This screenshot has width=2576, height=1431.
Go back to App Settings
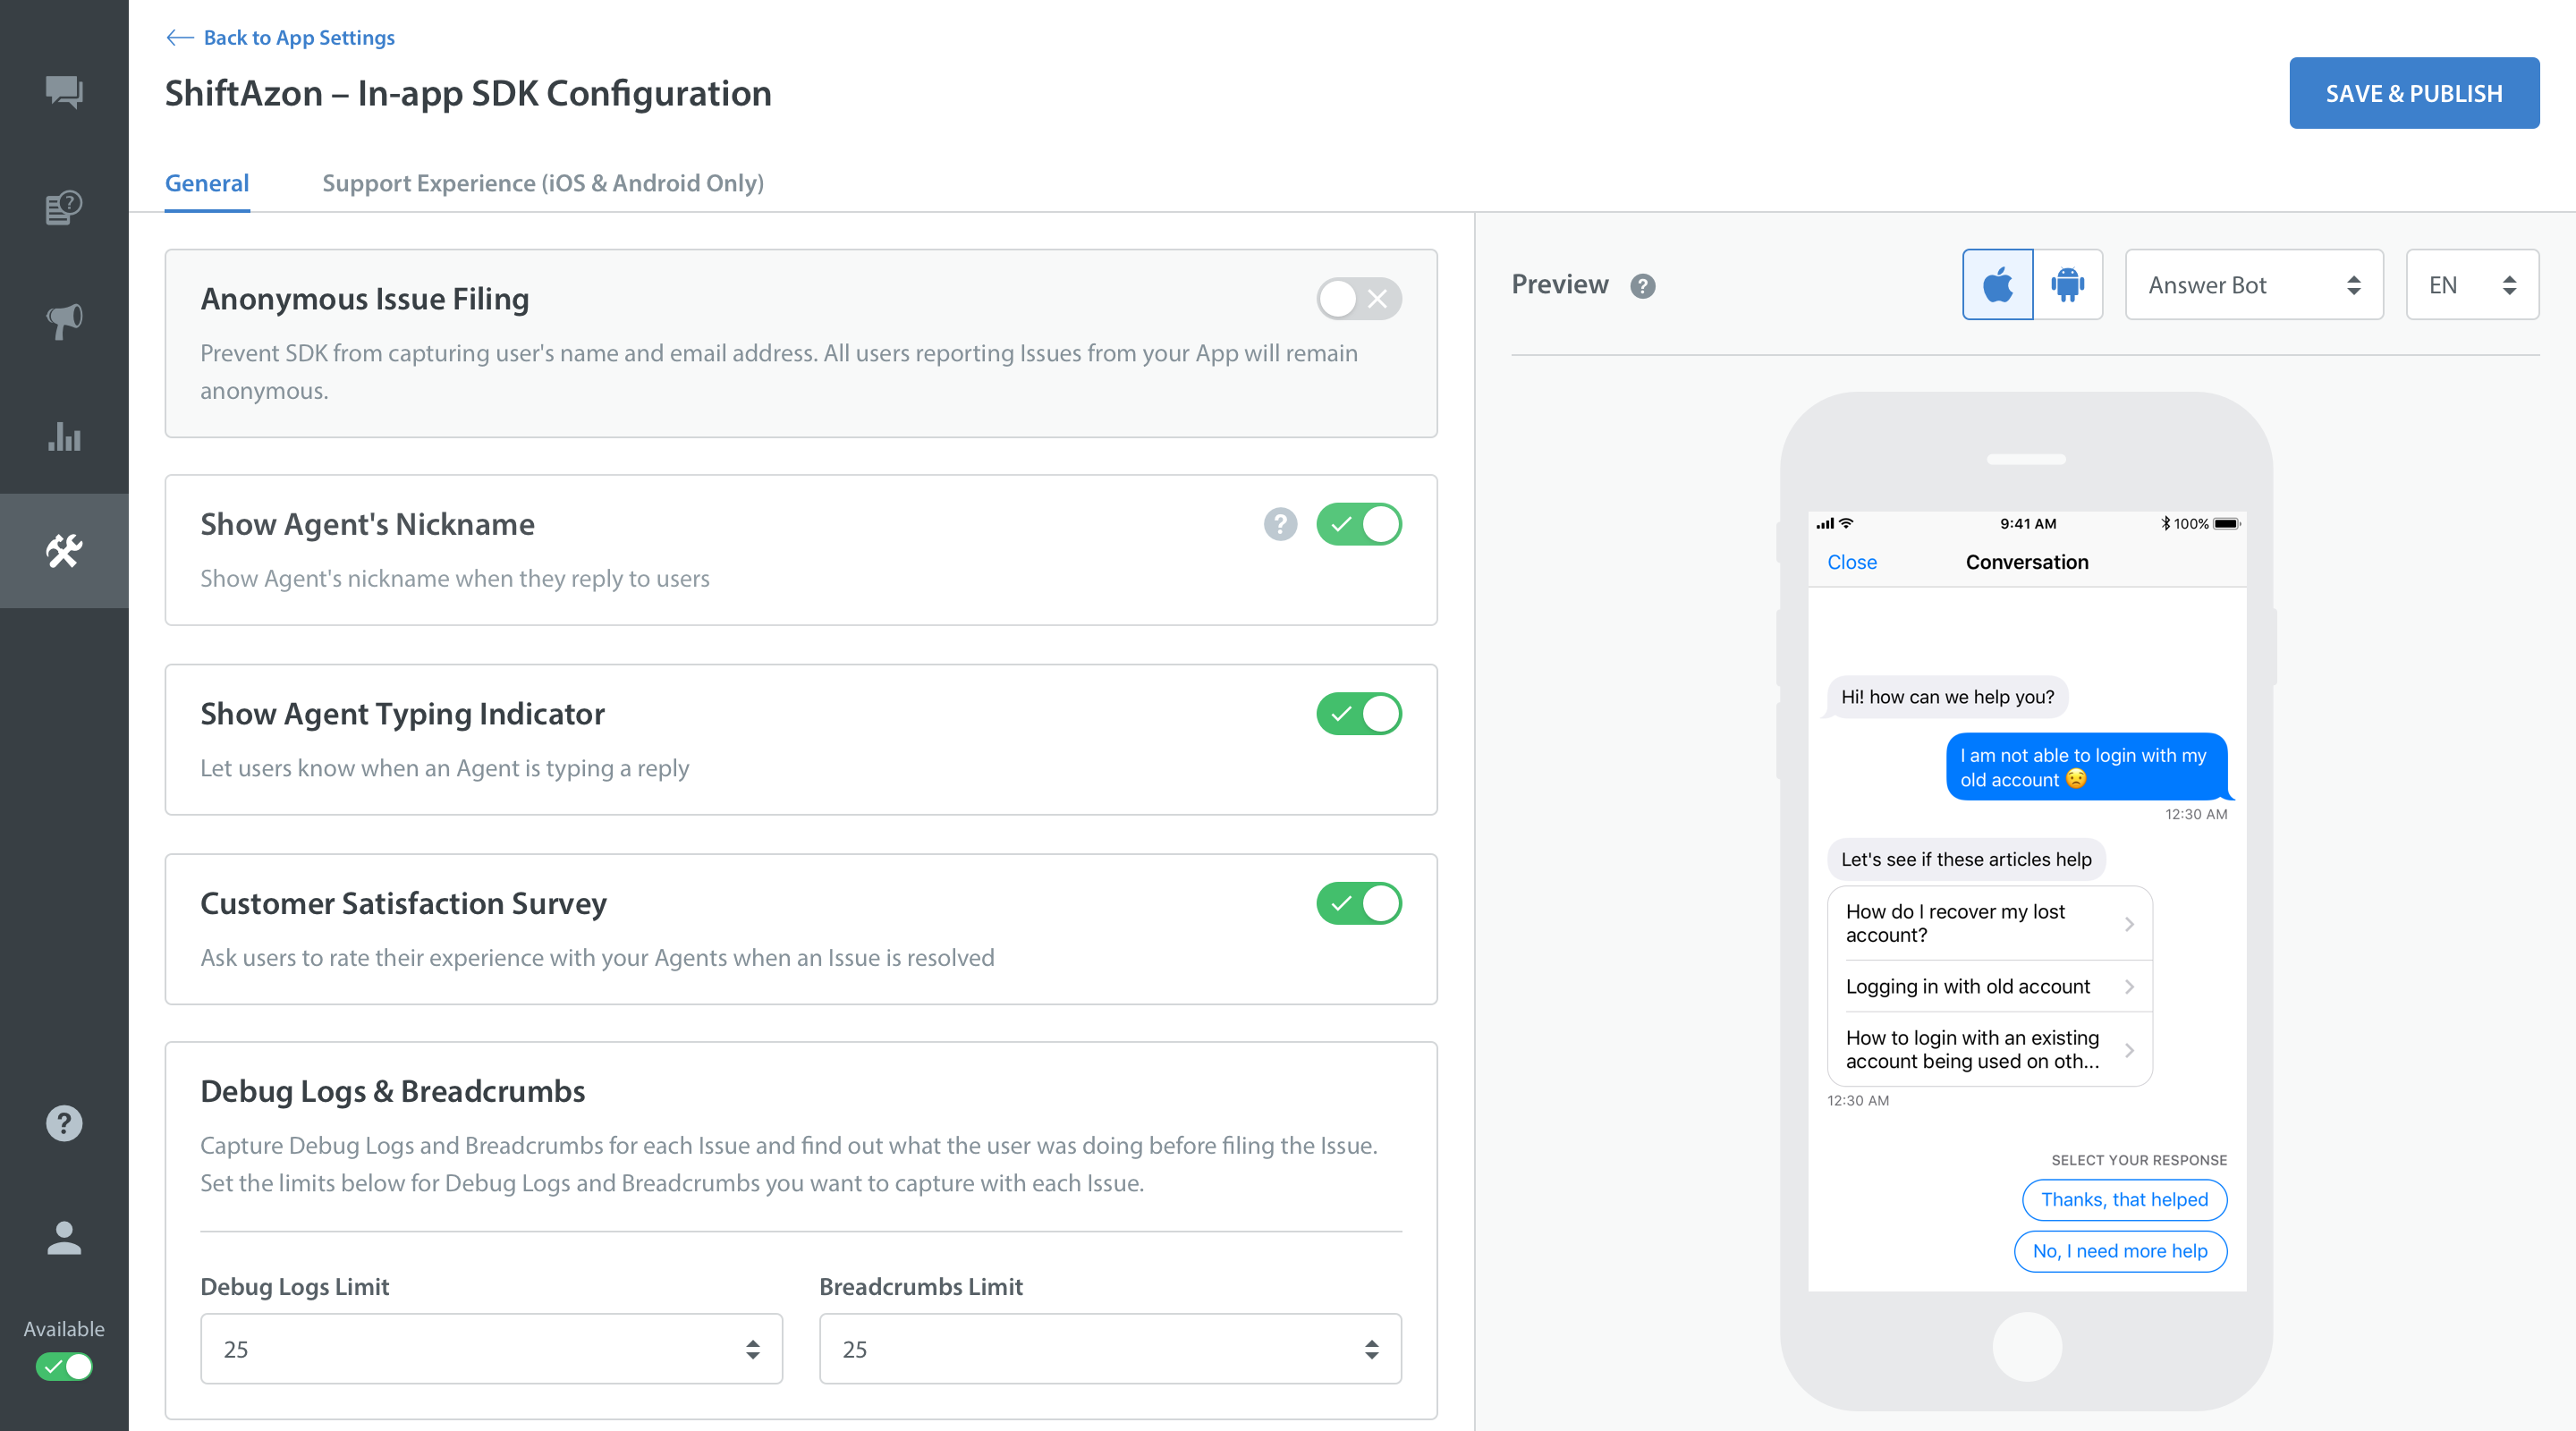[281, 38]
